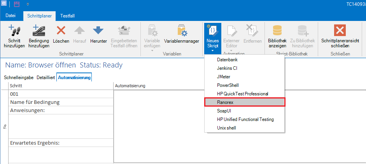
Task: Switch to Schnelleingabe view tab
Action: (19, 77)
